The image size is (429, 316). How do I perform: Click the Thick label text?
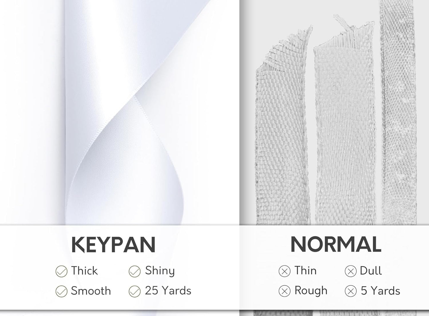pos(84,271)
